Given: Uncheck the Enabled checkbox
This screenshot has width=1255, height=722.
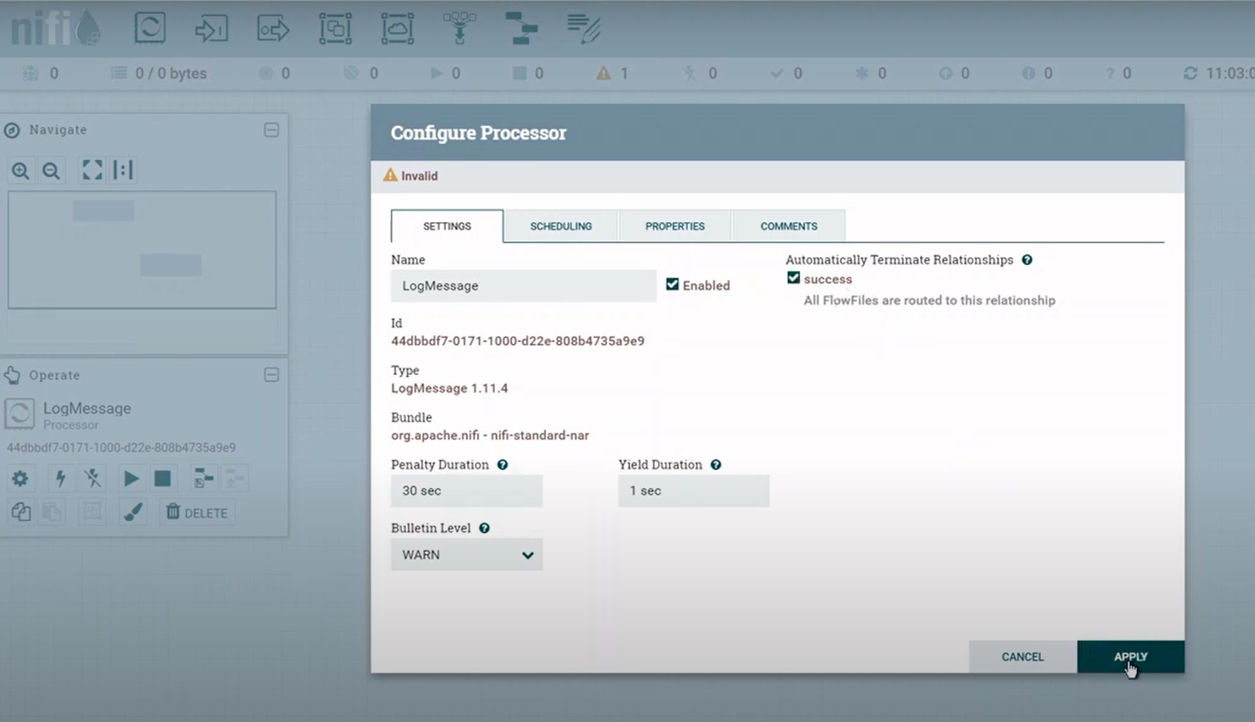Looking at the screenshot, I should tap(672, 285).
